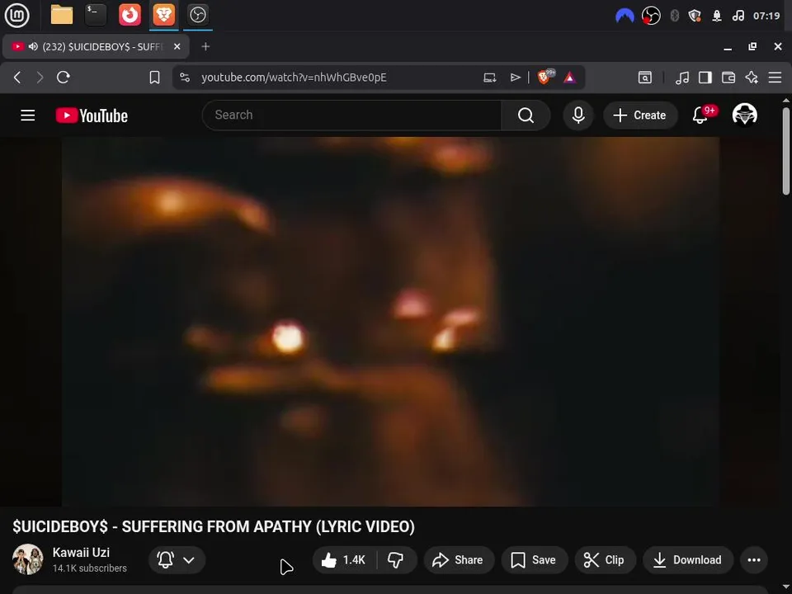Click the Clip button
The height and width of the screenshot is (594, 792).
[605, 559]
